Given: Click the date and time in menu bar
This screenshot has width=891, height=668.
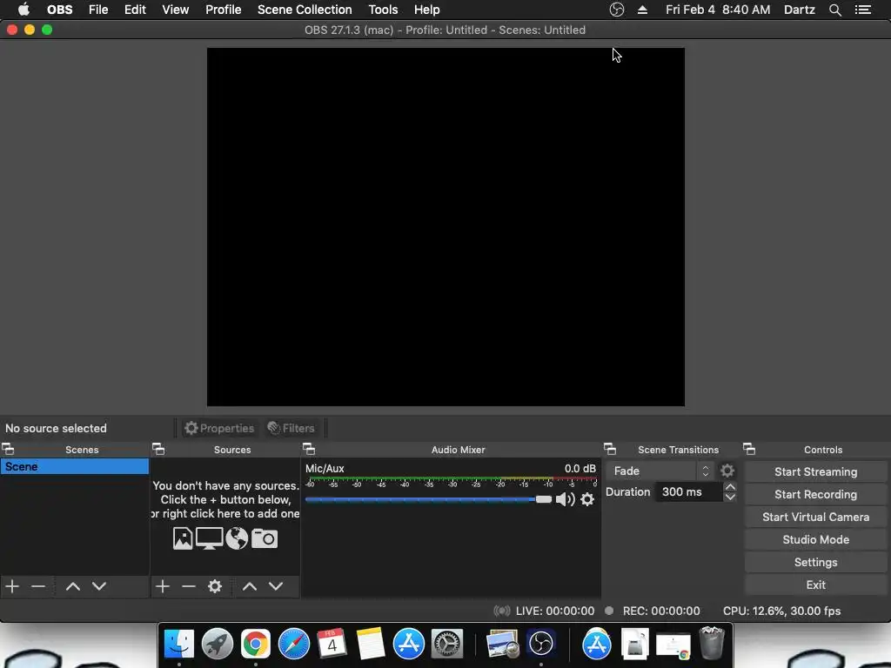Looking at the screenshot, I should 718,10.
